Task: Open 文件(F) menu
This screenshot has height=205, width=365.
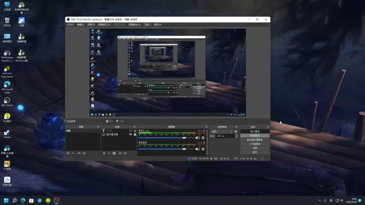Action: pos(70,25)
